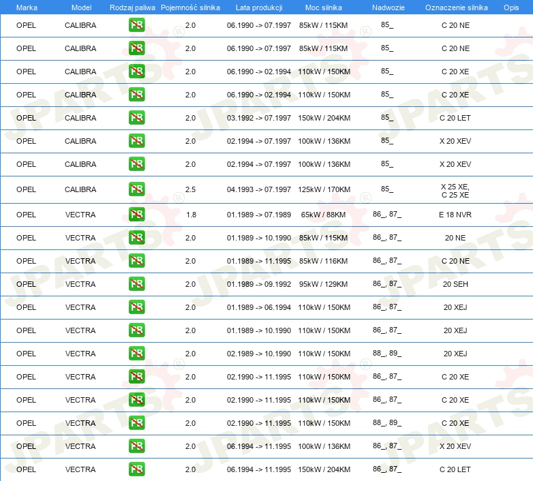Click the Opis column header

[511, 7]
